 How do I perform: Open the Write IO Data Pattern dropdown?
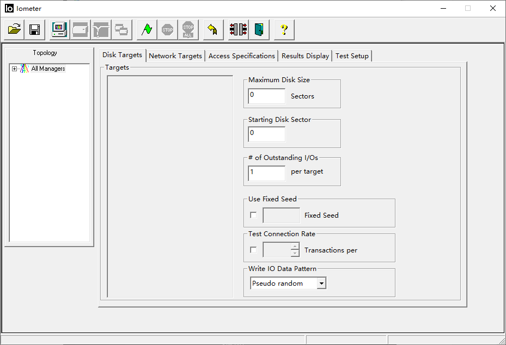click(x=321, y=283)
